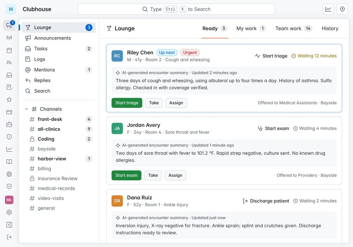The height and width of the screenshot is (247, 353).
Task: Open the shield checkmark icon in left rail
Action: point(9,186)
